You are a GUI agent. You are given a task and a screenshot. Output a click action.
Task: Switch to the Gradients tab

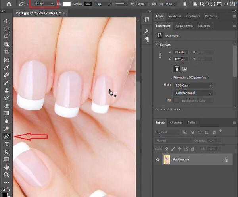pos(193,16)
